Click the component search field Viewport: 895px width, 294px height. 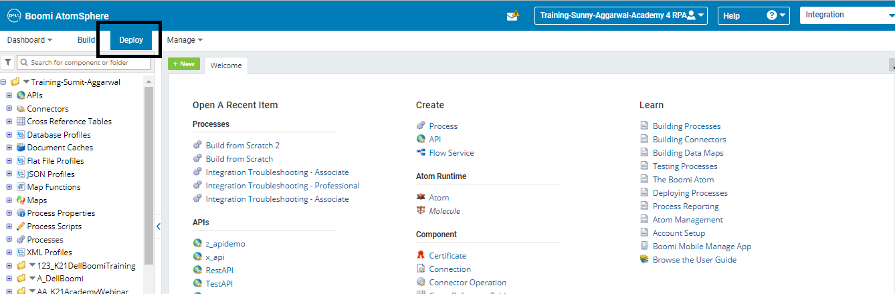coord(84,62)
